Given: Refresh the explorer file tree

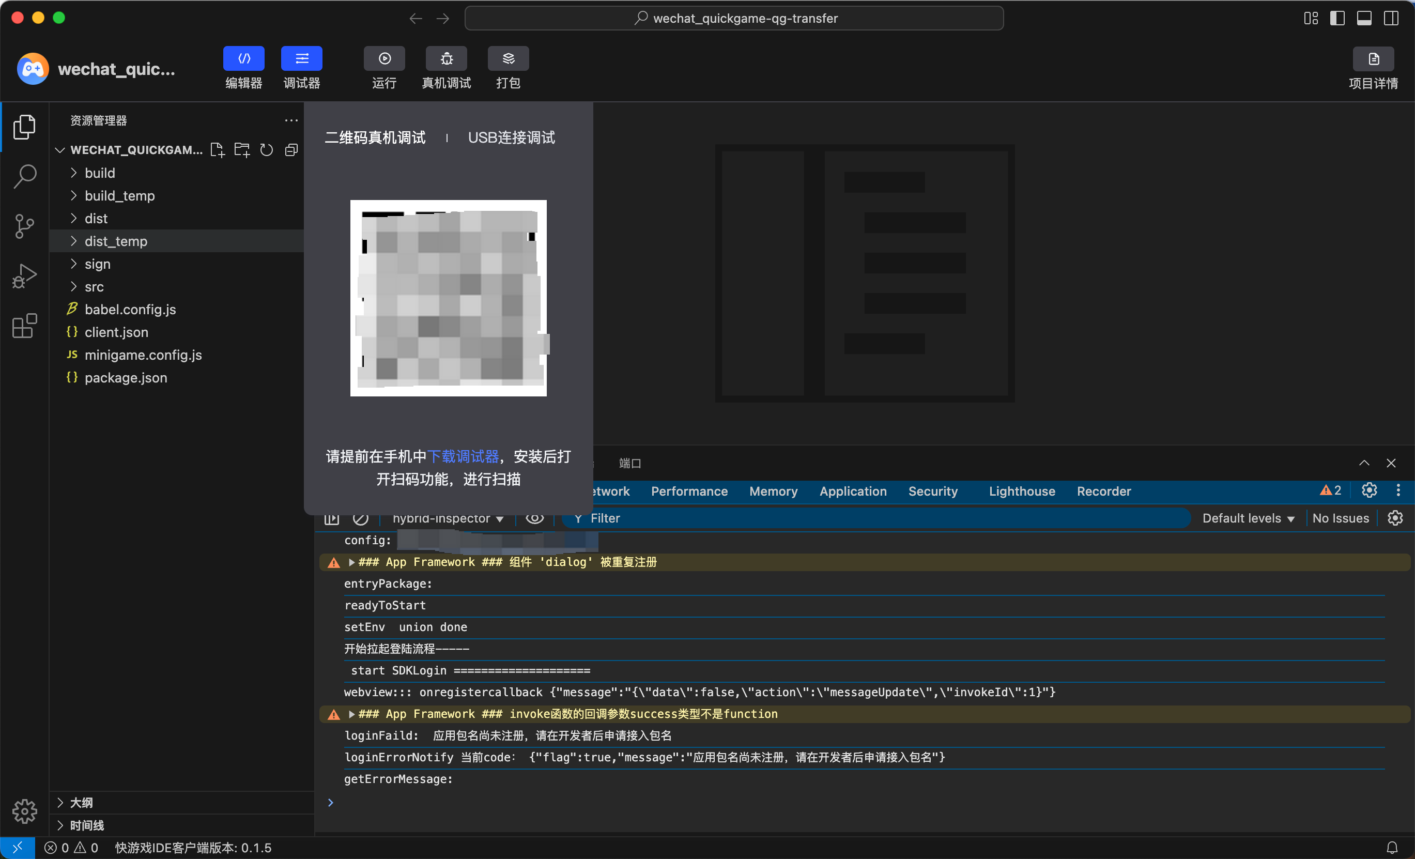Looking at the screenshot, I should (x=267, y=150).
